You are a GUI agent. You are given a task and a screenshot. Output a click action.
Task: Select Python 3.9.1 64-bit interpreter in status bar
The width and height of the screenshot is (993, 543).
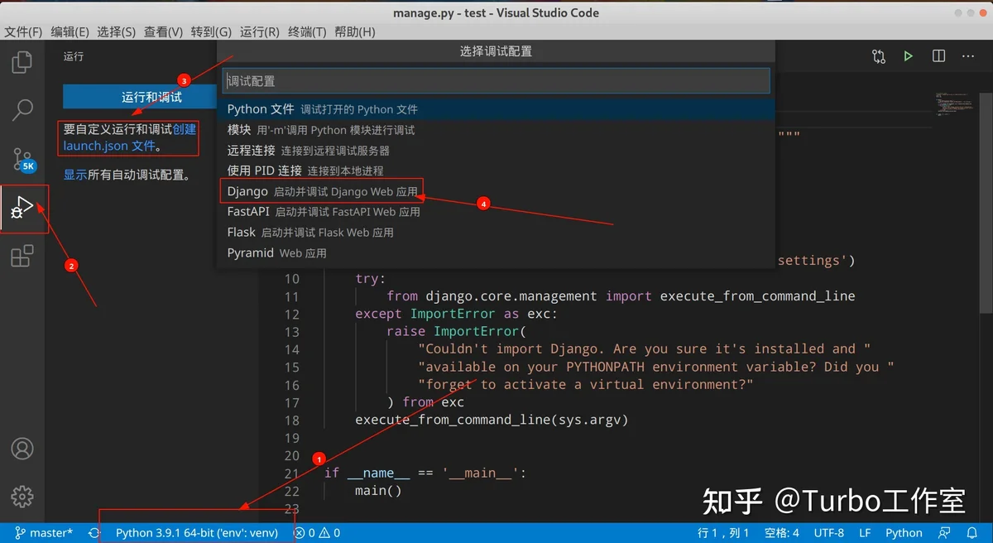click(197, 533)
